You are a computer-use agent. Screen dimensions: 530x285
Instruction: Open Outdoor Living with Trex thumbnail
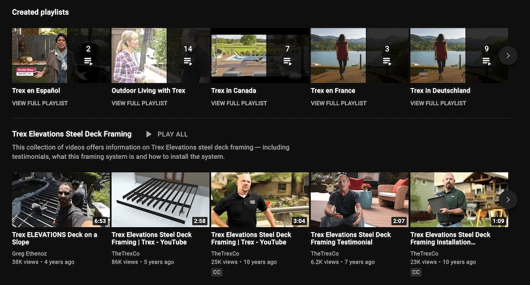coord(161,56)
